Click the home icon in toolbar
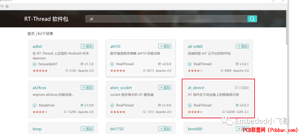Viewport: 299px width, 134px height. (7, 6)
